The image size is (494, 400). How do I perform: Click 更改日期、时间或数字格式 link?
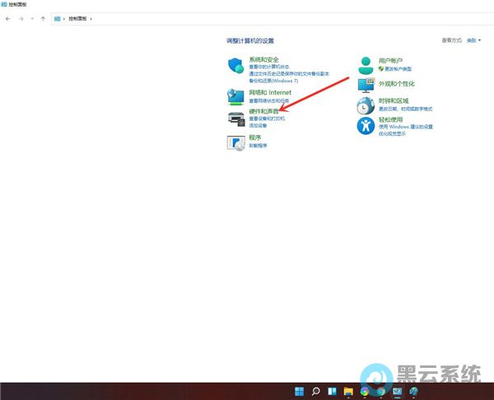click(x=405, y=109)
